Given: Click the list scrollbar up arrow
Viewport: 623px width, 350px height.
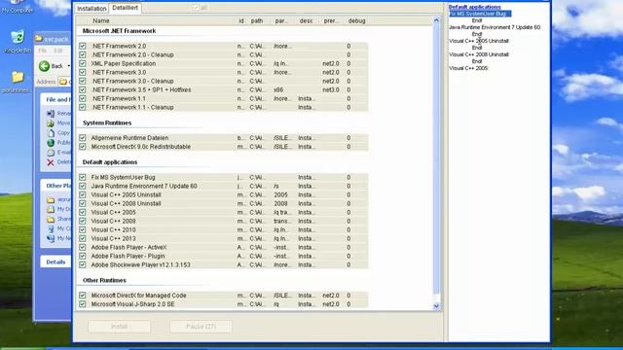Looking at the screenshot, I should click(x=436, y=19).
